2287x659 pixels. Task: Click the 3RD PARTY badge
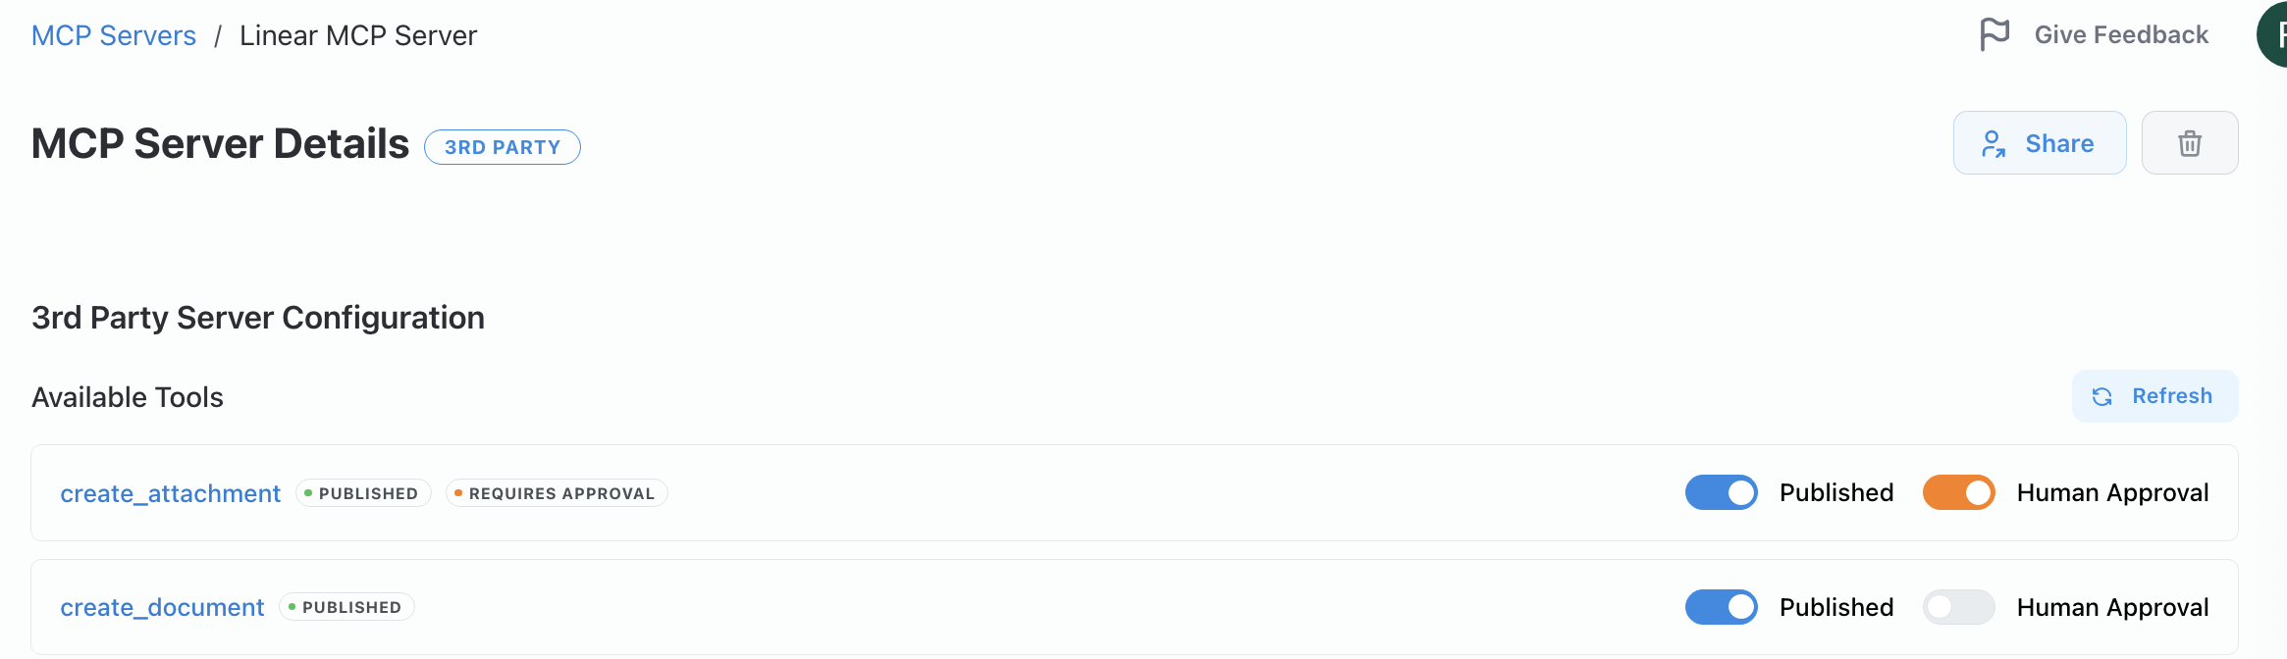[x=503, y=147]
